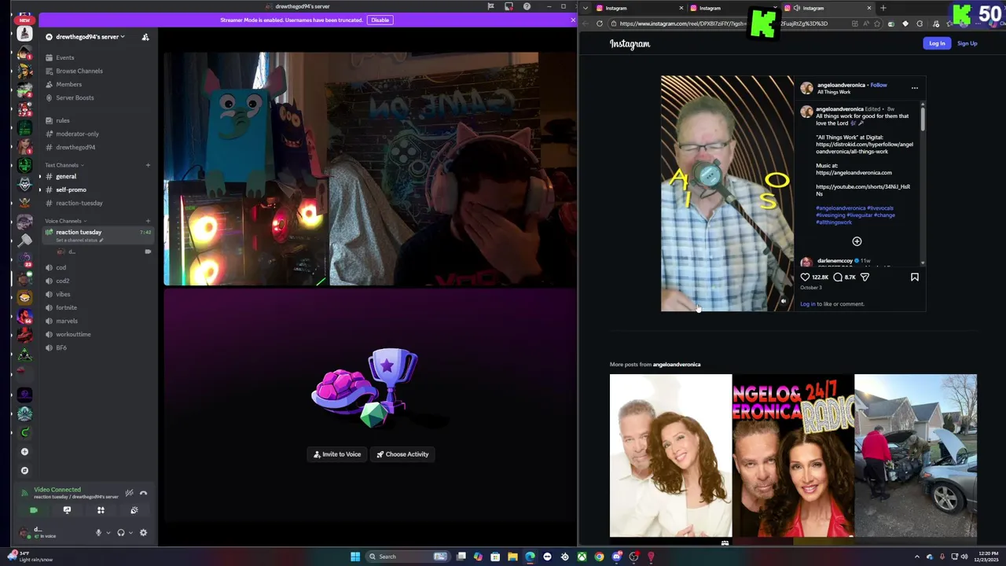Open the general text channel

[x=66, y=176]
